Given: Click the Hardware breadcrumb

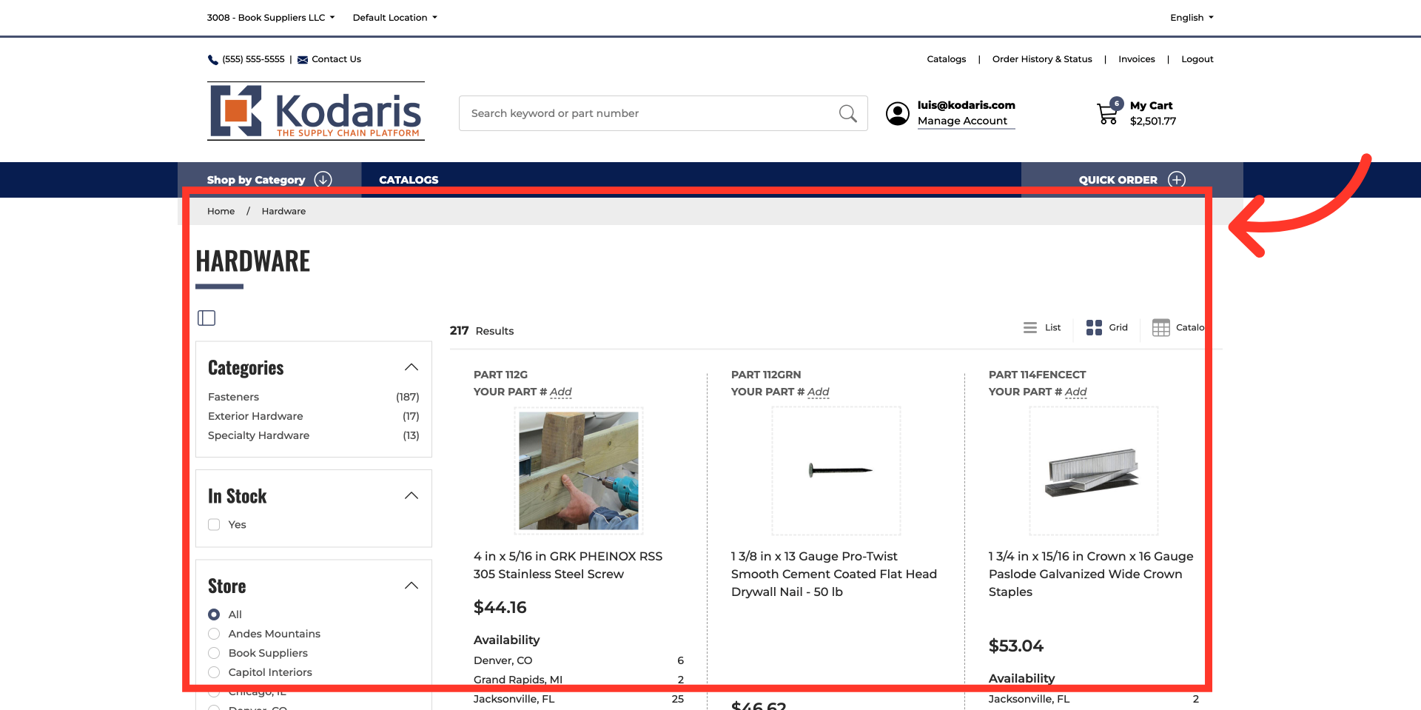Looking at the screenshot, I should (x=283, y=212).
